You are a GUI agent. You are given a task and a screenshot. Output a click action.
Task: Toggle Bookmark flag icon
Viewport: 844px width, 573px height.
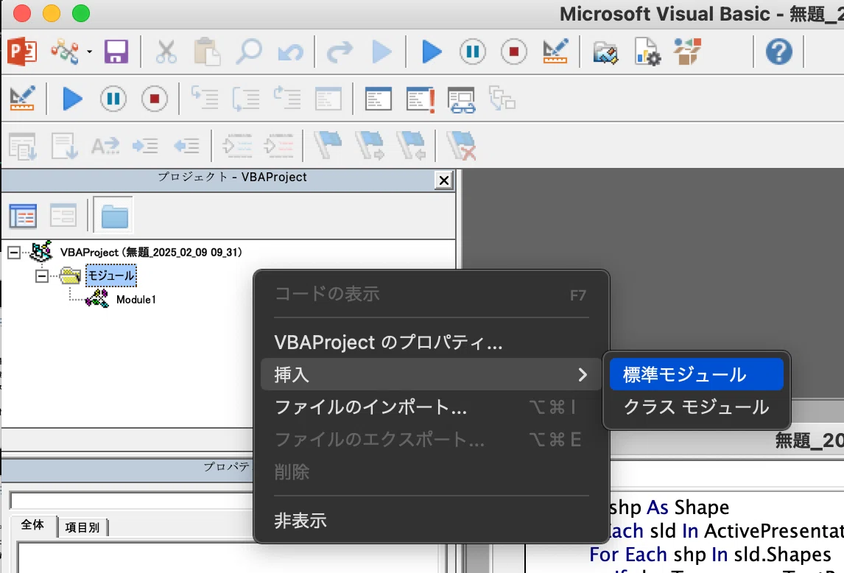point(327,145)
